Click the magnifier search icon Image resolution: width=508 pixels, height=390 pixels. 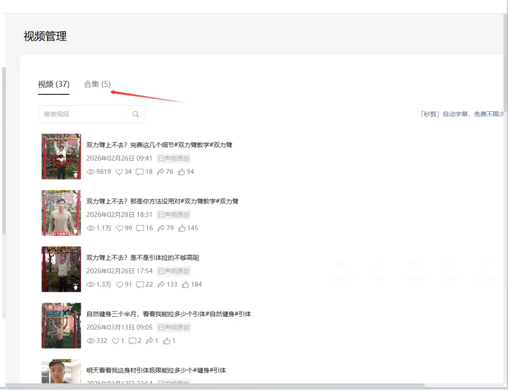click(136, 114)
